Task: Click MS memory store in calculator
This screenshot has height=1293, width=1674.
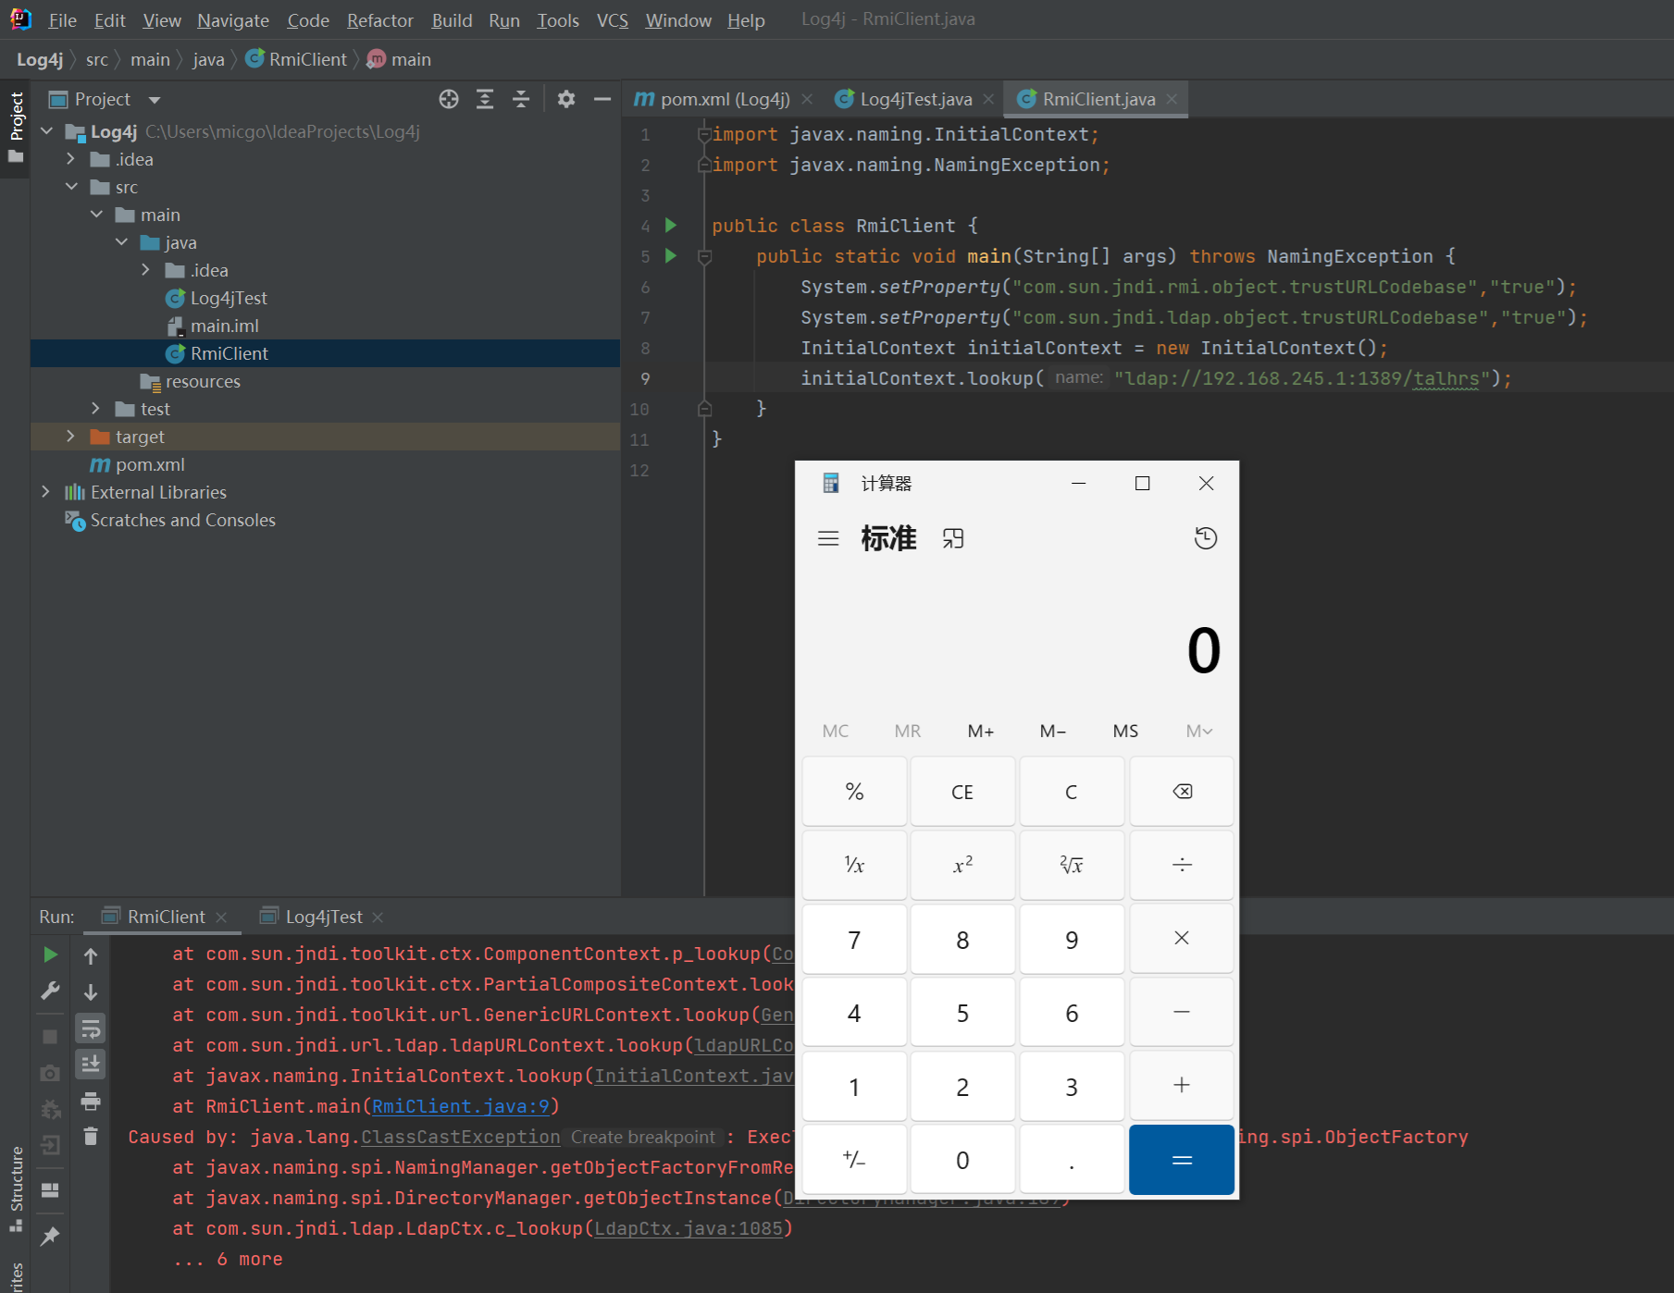Action: (x=1125, y=731)
